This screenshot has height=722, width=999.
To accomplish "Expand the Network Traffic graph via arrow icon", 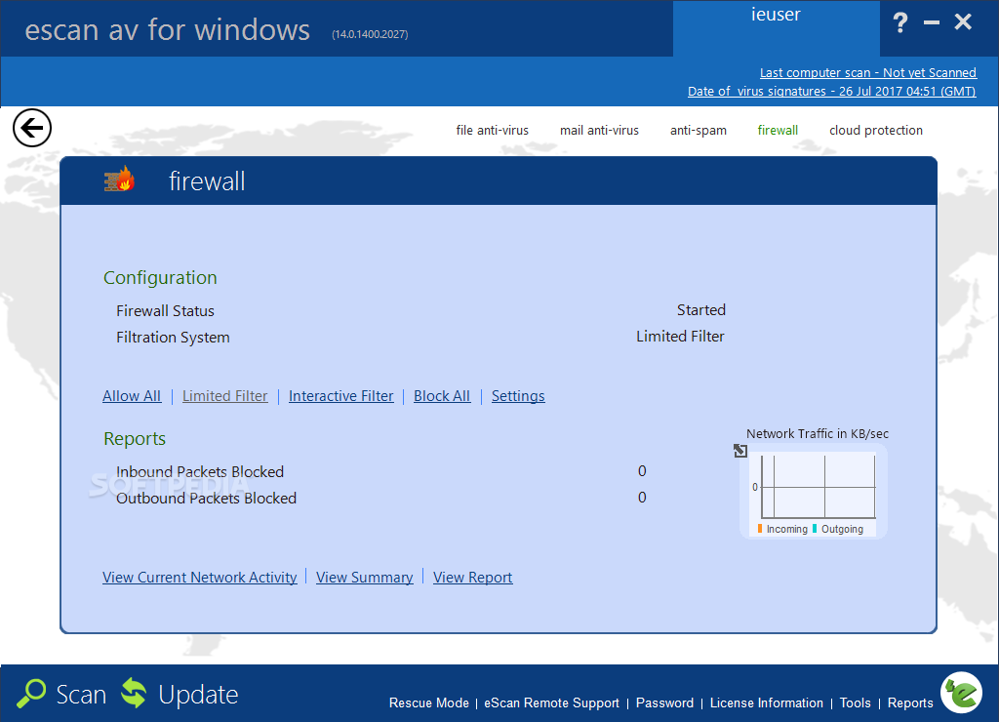I will click(739, 451).
